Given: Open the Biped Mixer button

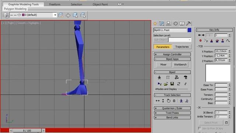Looking at the screenshot, I should click(163, 65).
